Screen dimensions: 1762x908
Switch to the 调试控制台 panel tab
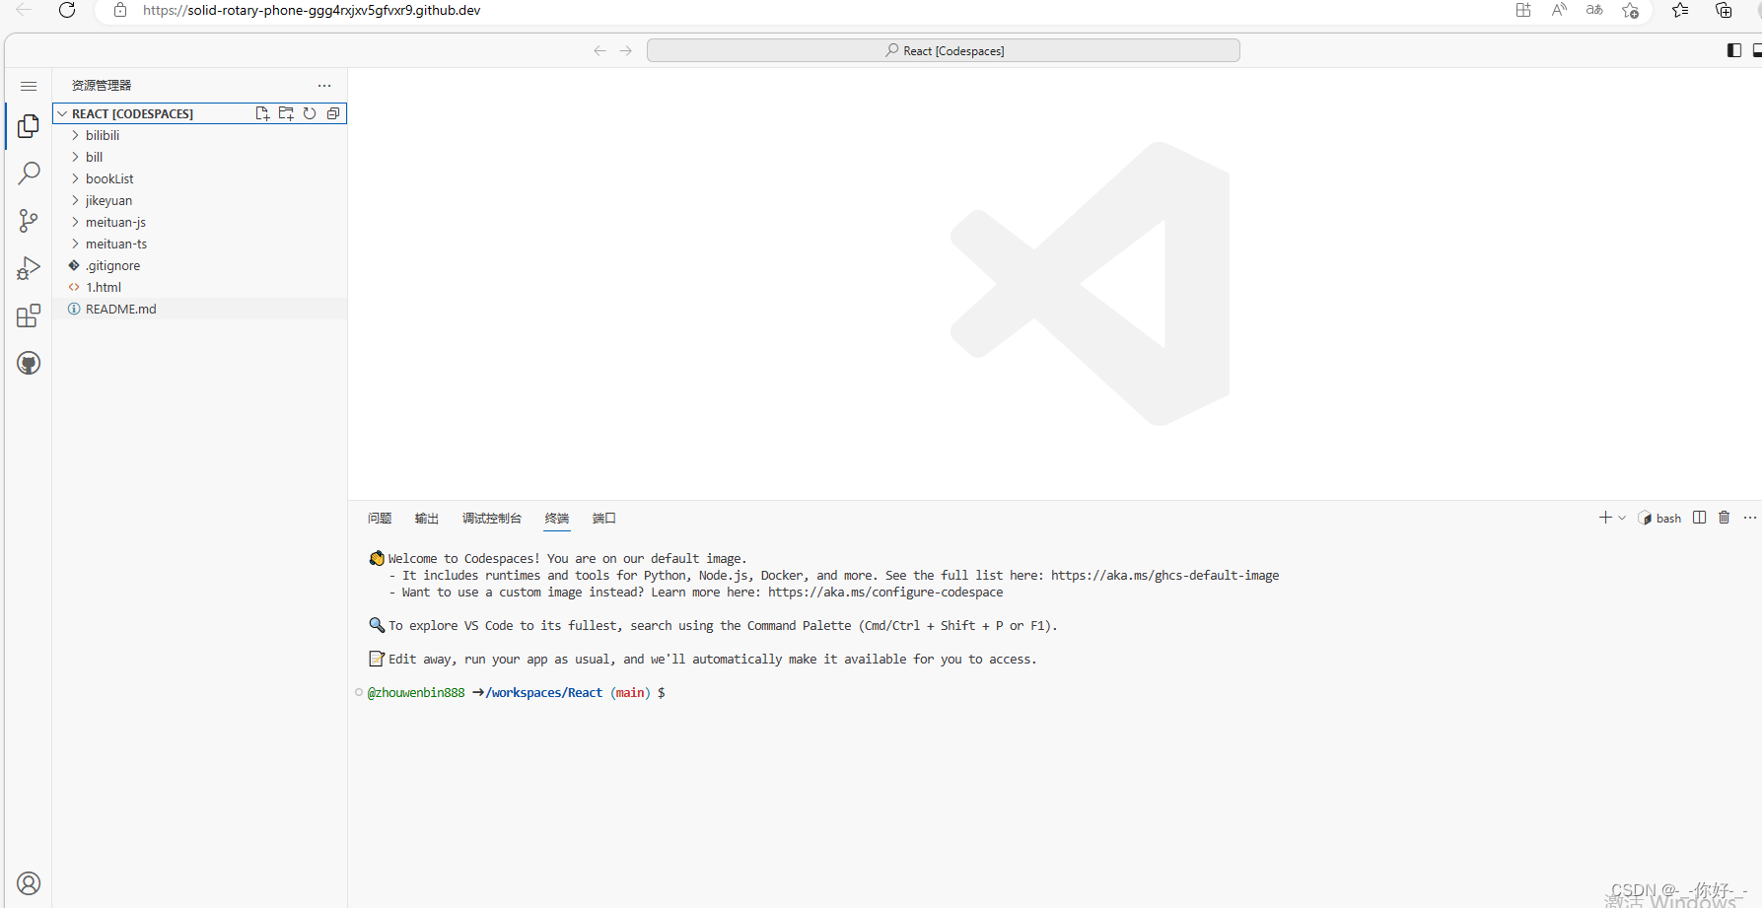492,518
